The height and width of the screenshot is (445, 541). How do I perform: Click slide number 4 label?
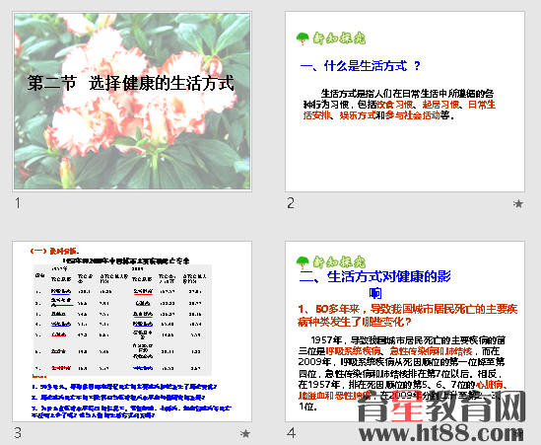pyautogui.click(x=292, y=432)
